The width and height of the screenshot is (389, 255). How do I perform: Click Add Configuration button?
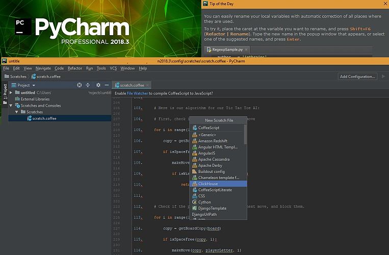[x=357, y=76]
